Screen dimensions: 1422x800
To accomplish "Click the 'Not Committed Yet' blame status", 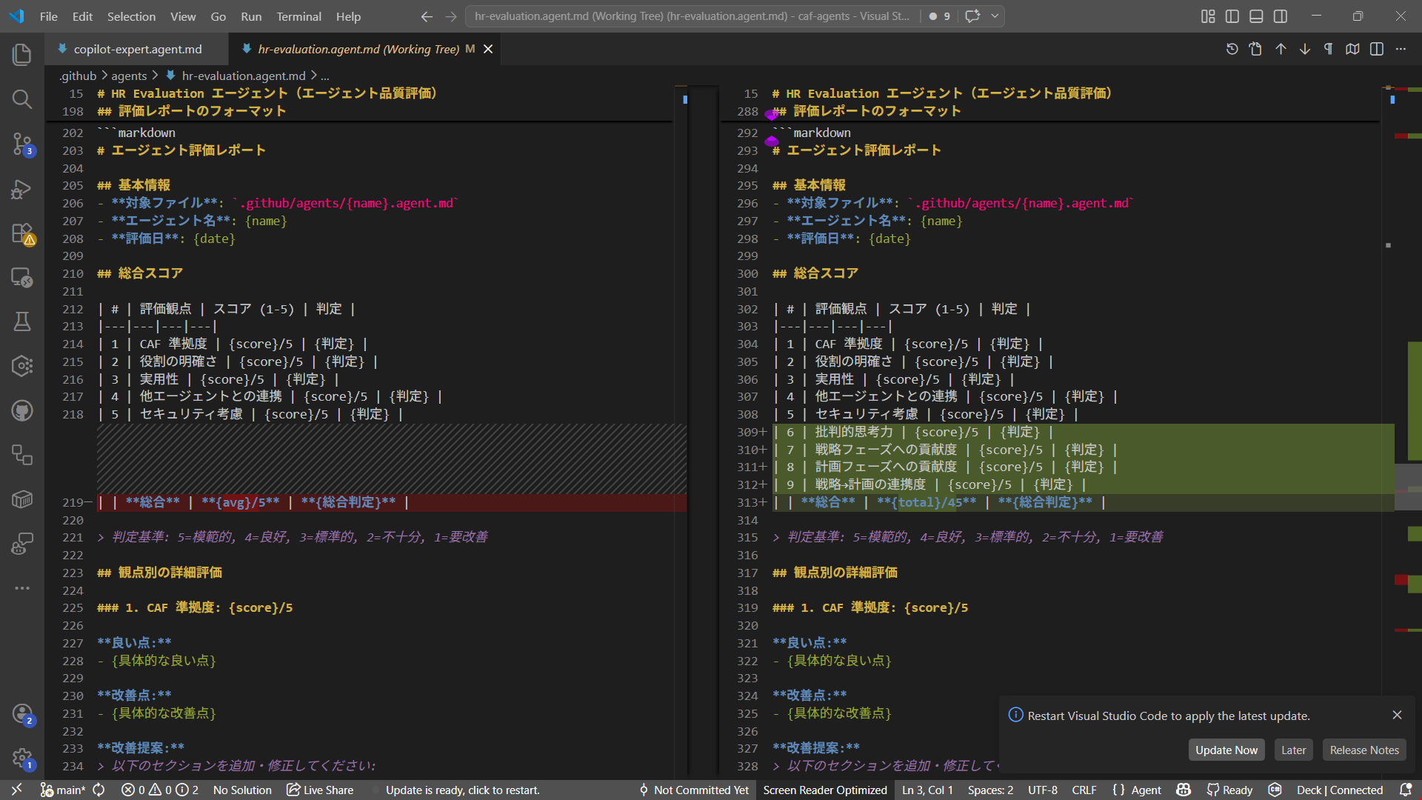I will 694,790.
